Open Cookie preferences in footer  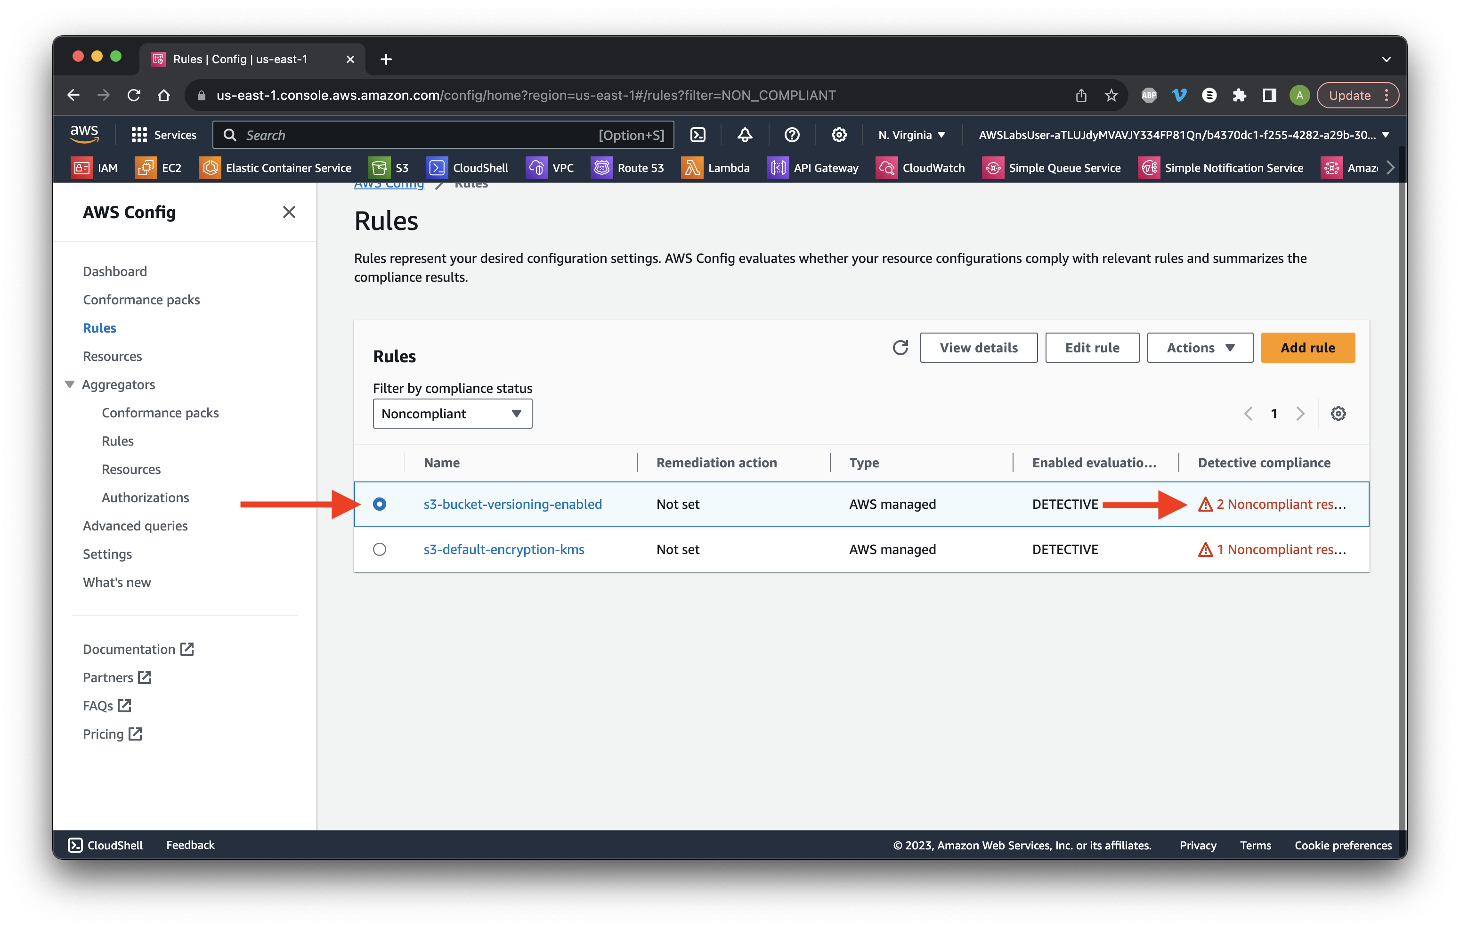point(1343,845)
